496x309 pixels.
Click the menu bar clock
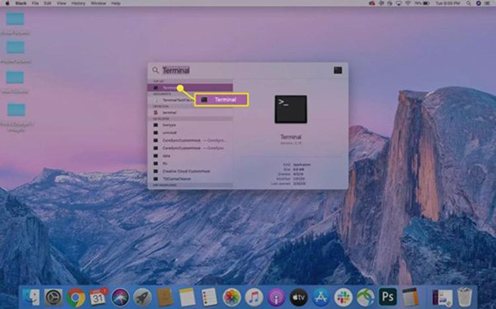[x=448, y=3]
